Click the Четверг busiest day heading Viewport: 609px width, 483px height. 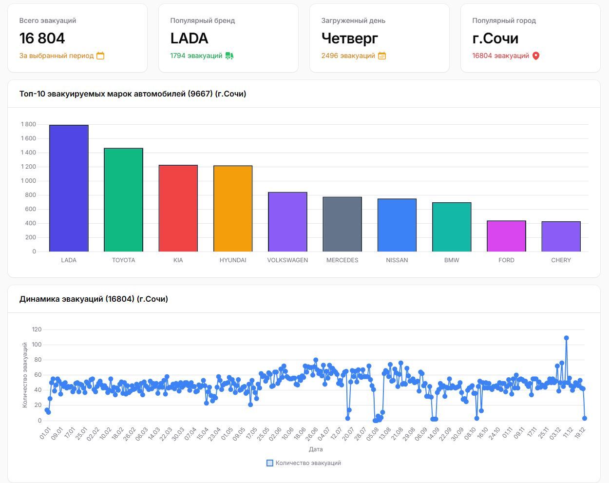pos(349,38)
